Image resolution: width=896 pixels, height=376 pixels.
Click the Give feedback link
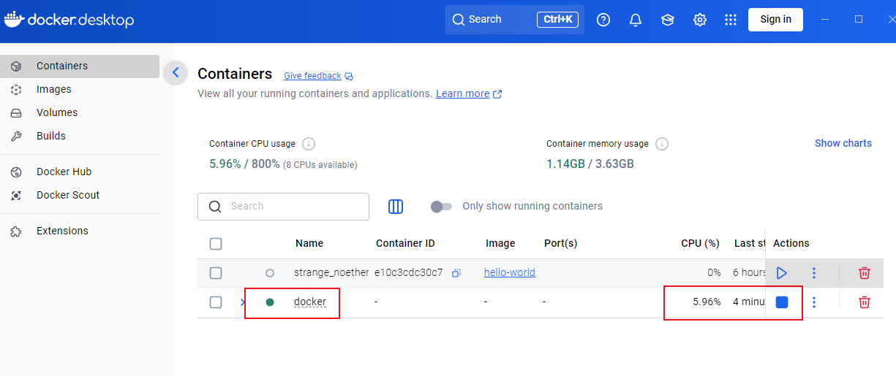312,76
